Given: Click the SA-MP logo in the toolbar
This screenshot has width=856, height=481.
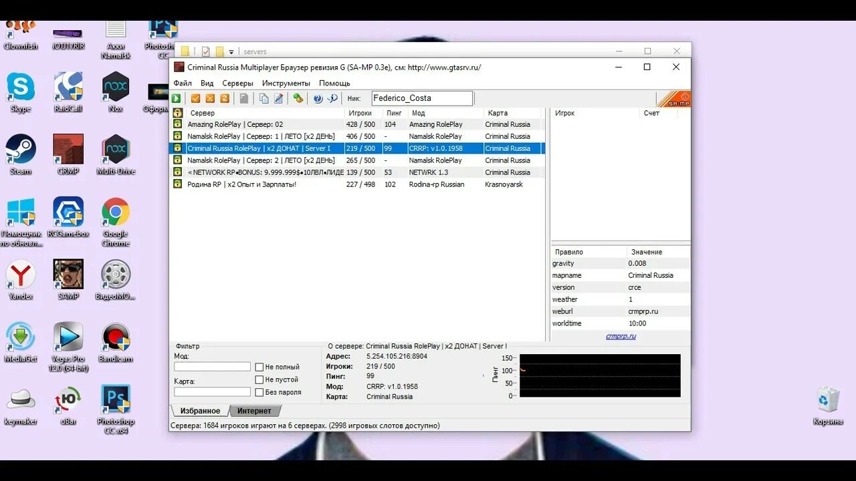Looking at the screenshot, I should point(674,99).
